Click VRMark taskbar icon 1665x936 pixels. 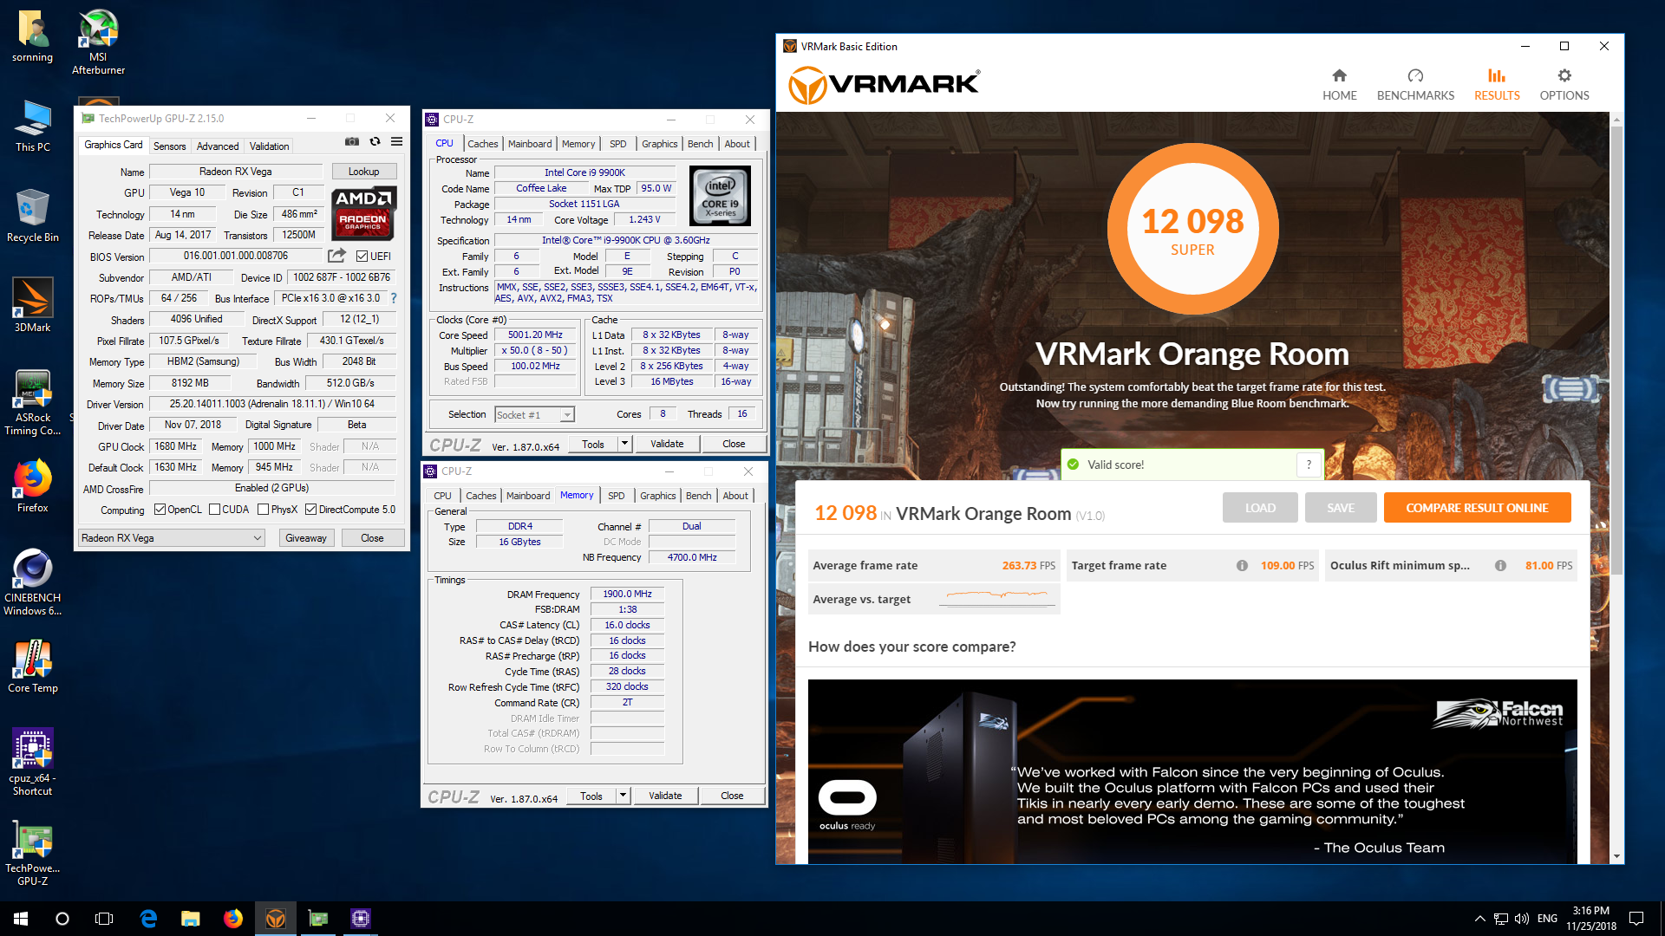point(276,919)
